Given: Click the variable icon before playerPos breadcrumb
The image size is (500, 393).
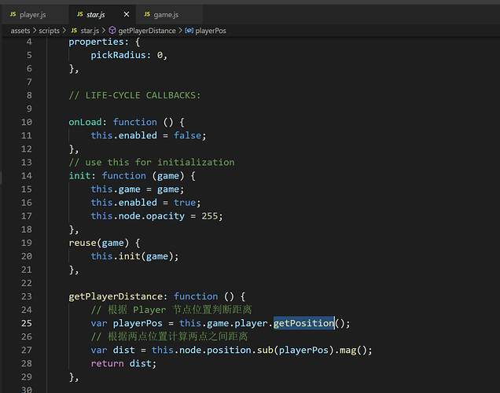Looking at the screenshot, I should (x=189, y=31).
